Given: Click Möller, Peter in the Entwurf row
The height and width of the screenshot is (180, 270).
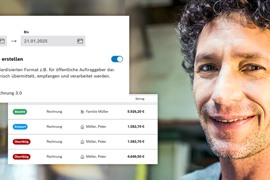Looking at the screenshot, I should click(x=96, y=126).
